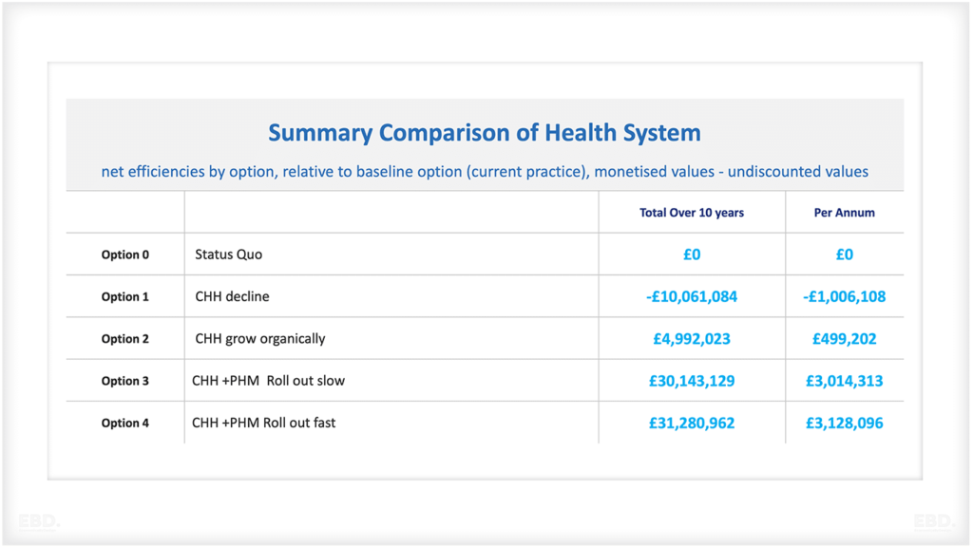This screenshot has height=547, width=973.
Task: Click the EBD logo in bottom-left corner
Action: 38,521
